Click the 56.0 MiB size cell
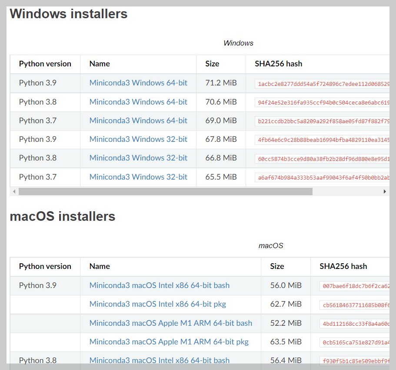 coord(286,285)
